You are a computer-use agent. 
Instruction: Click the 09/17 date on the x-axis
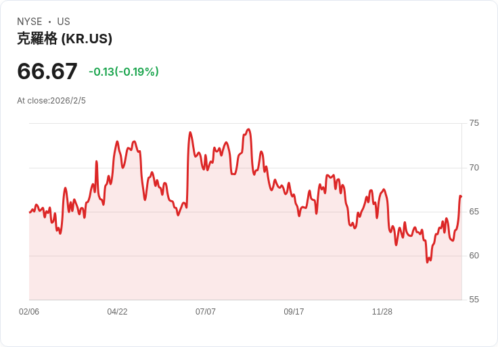click(x=294, y=312)
